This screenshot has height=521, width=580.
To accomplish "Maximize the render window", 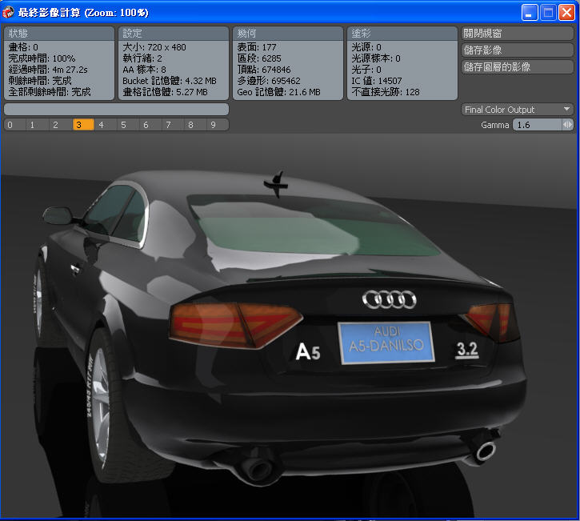I will tap(548, 13).
